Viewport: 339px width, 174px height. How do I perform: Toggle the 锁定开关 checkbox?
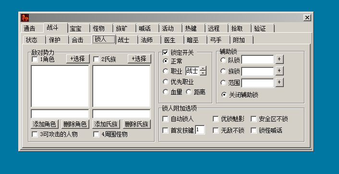[165, 52]
